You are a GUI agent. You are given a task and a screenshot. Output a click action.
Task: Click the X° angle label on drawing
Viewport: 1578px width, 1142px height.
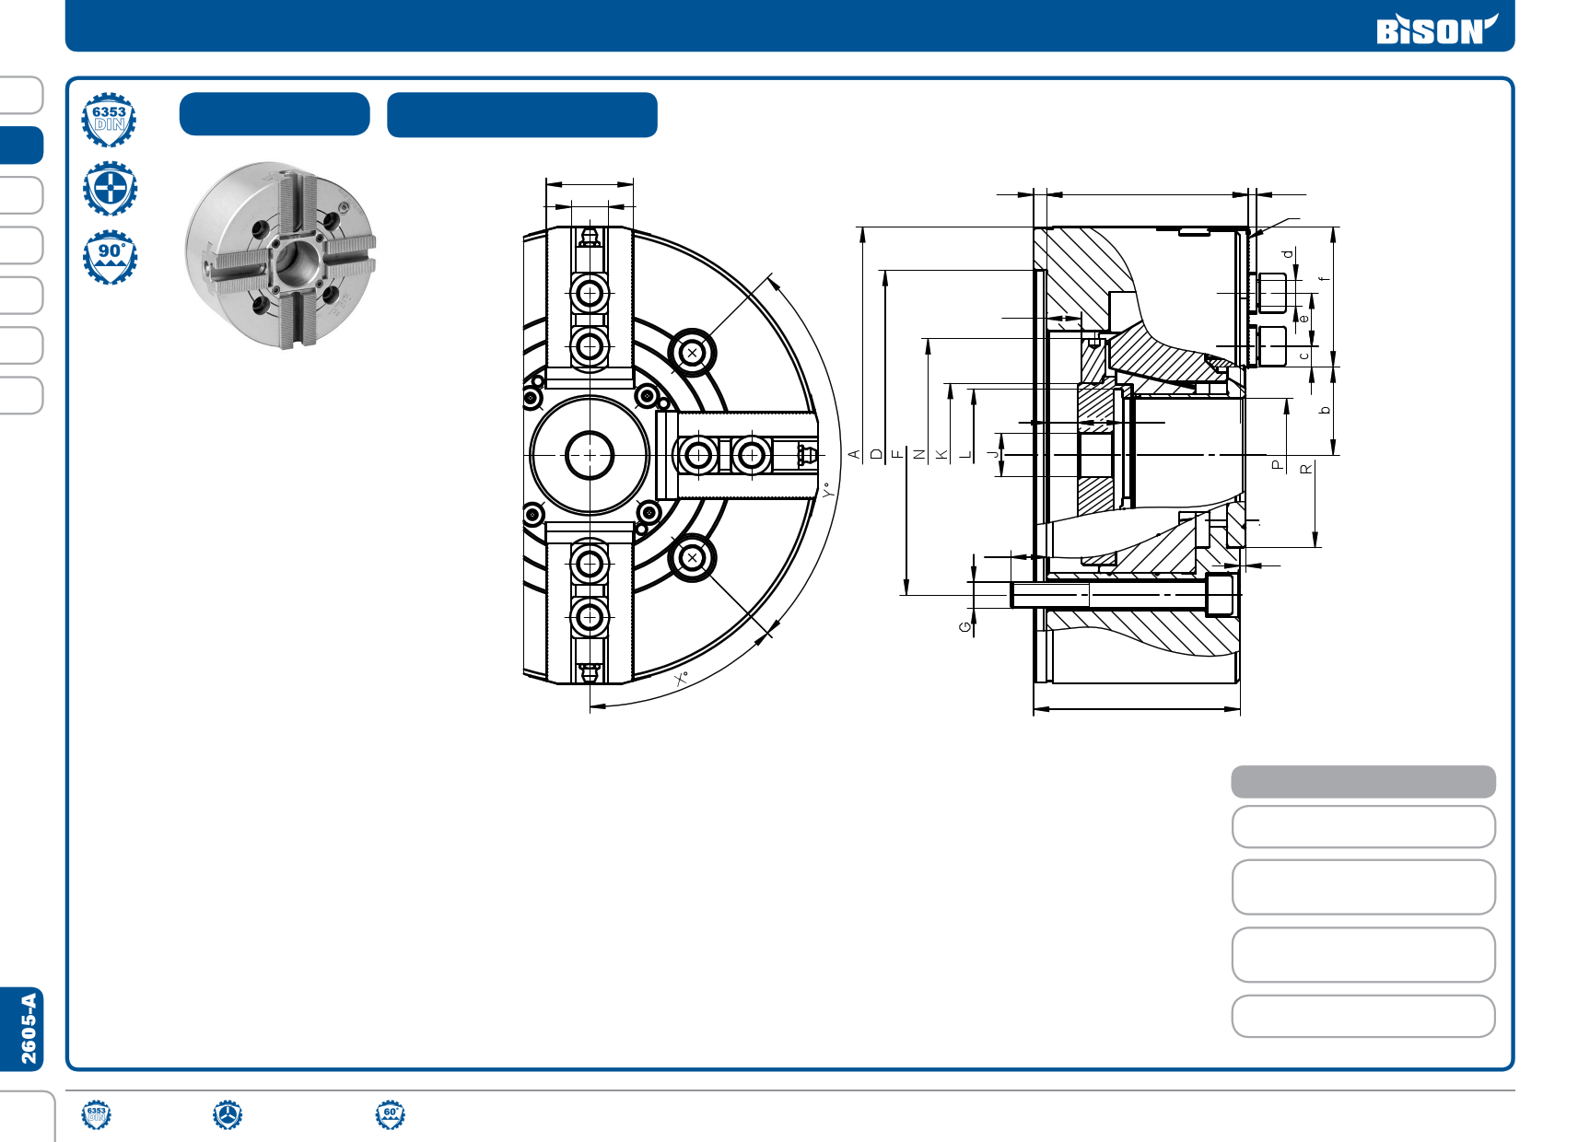pyautogui.click(x=681, y=679)
